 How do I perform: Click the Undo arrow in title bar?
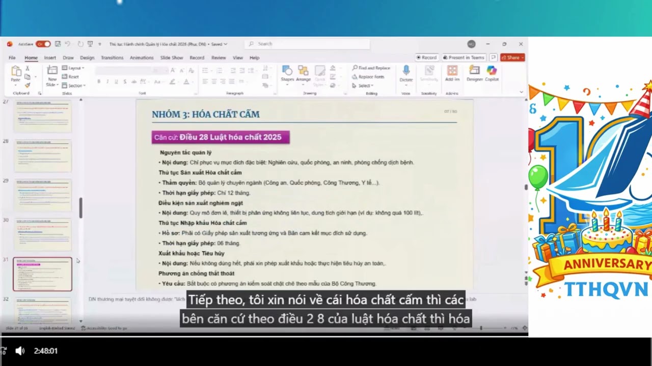click(x=67, y=44)
